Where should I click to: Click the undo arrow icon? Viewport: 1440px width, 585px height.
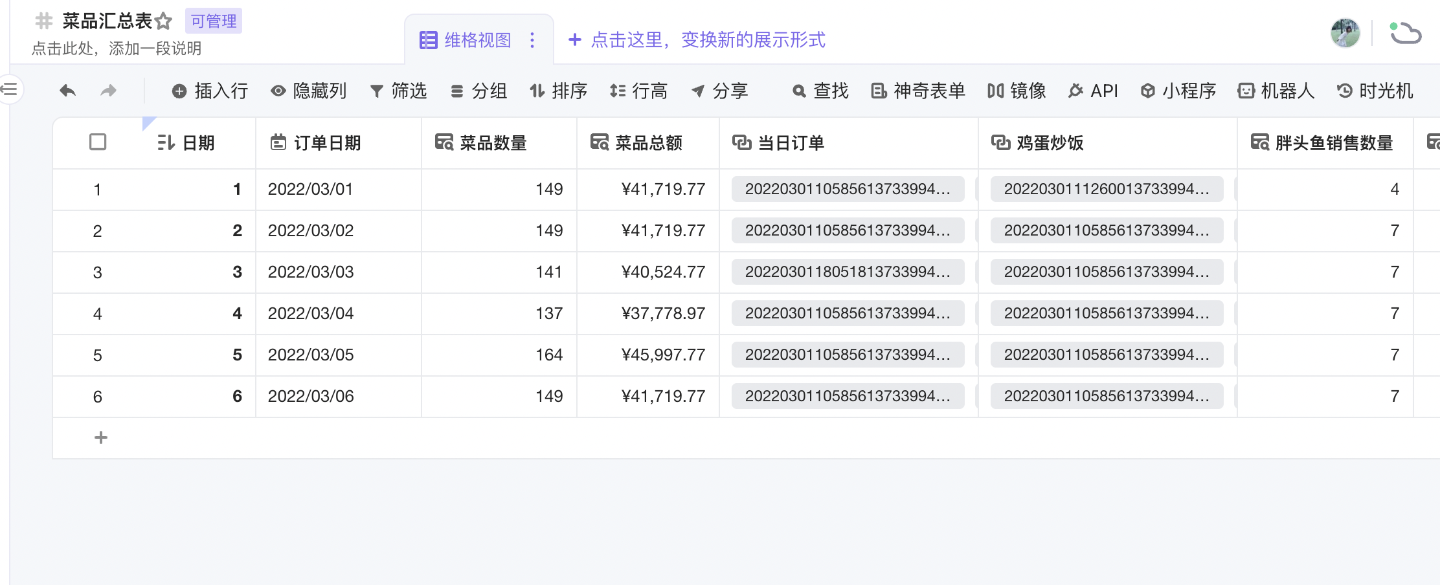[x=67, y=91]
